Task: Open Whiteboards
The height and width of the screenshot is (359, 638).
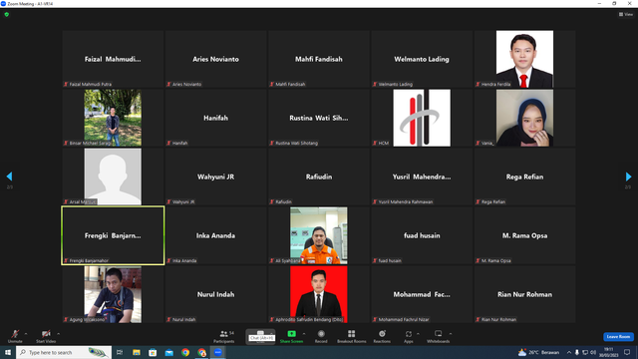Action: point(439,336)
